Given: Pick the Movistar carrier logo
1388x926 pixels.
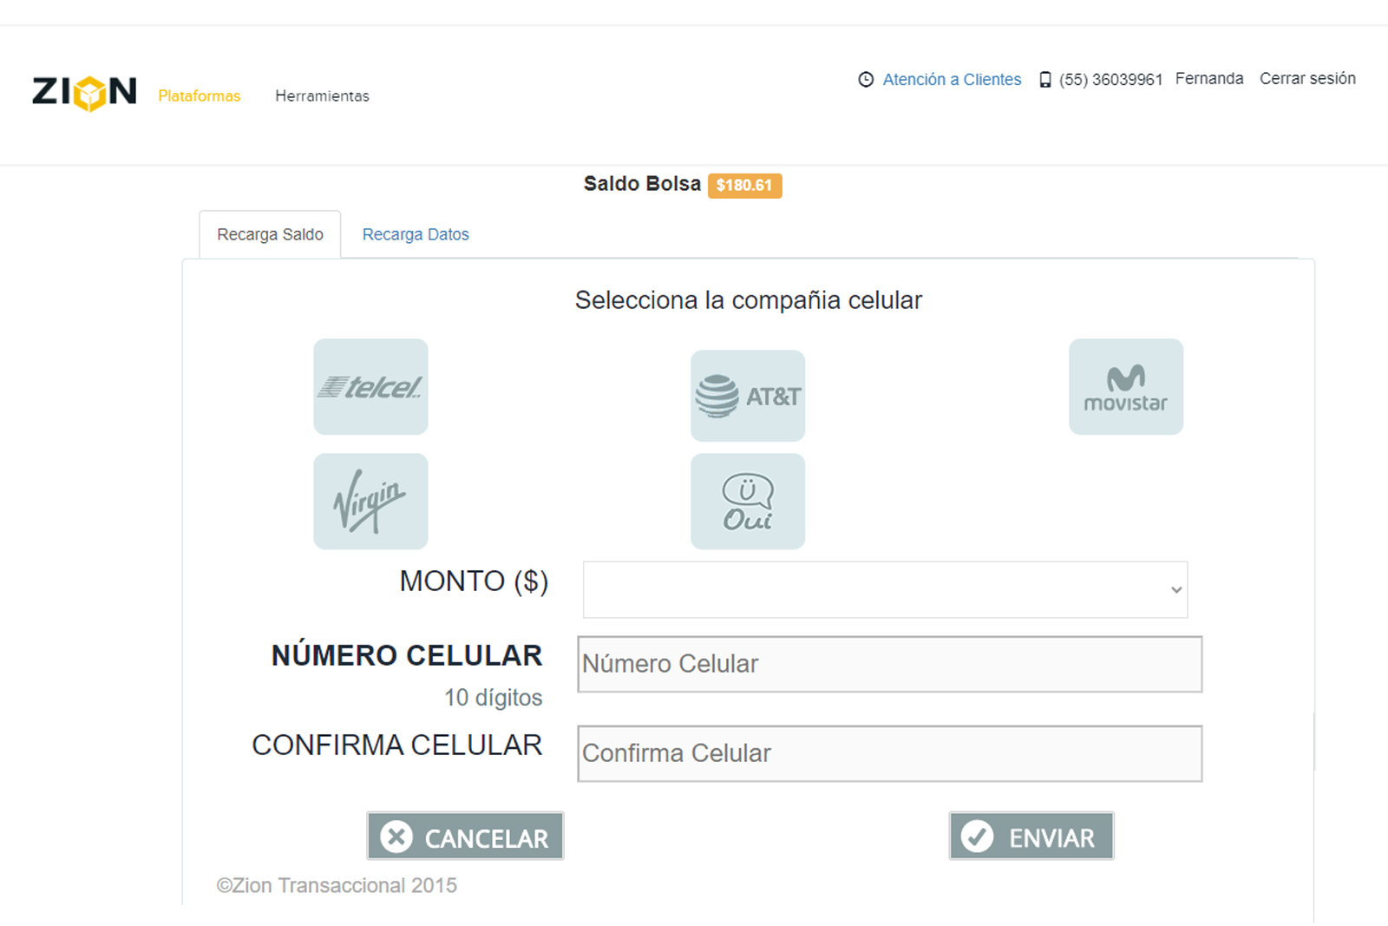Looking at the screenshot, I should tap(1125, 387).
